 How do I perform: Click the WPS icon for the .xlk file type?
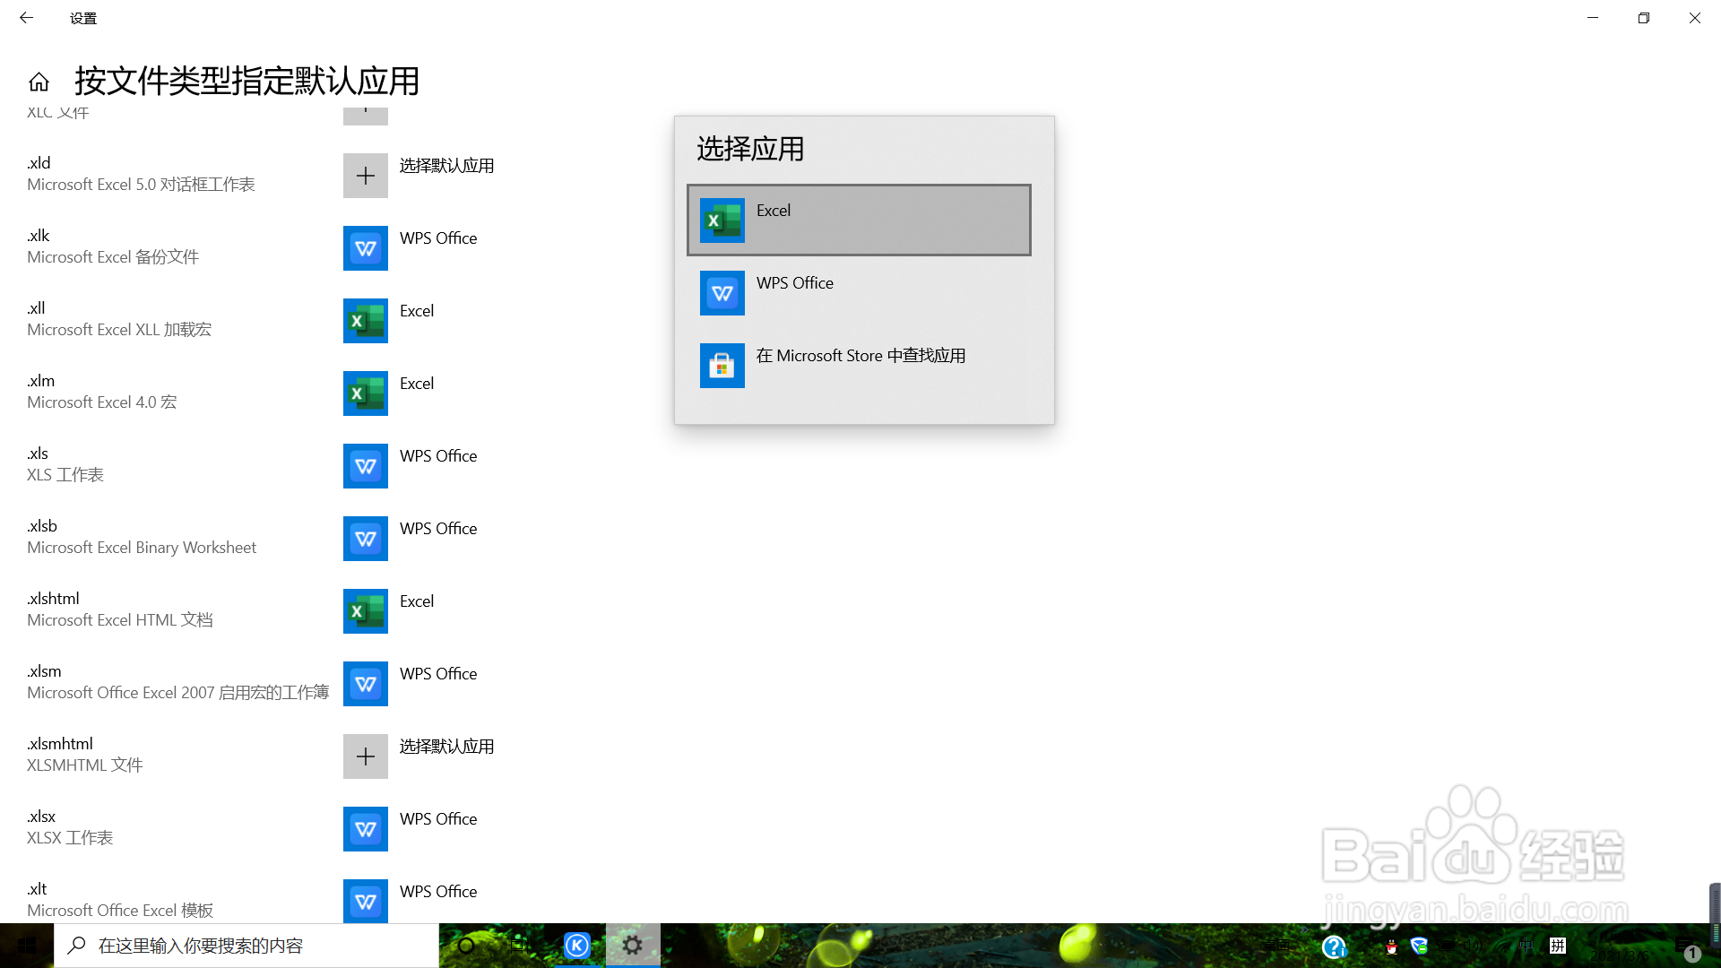365,248
